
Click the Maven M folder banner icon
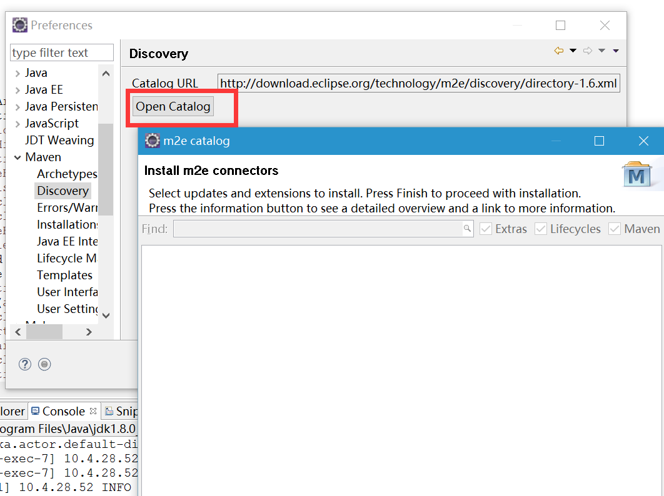[x=636, y=174]
